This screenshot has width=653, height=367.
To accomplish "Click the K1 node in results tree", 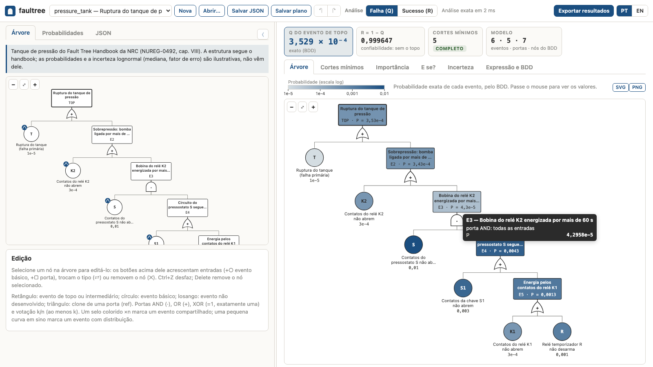I will click(x=513, y=332).
